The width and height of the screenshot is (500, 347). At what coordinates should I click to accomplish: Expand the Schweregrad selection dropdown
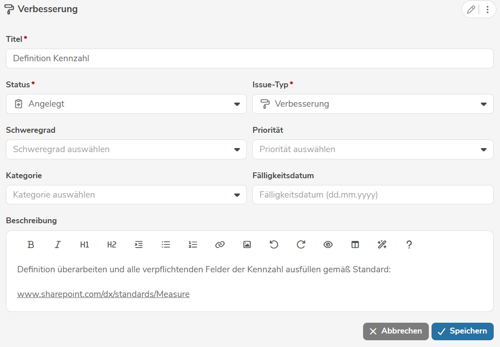pyautogui.click(x=125, y=149)
